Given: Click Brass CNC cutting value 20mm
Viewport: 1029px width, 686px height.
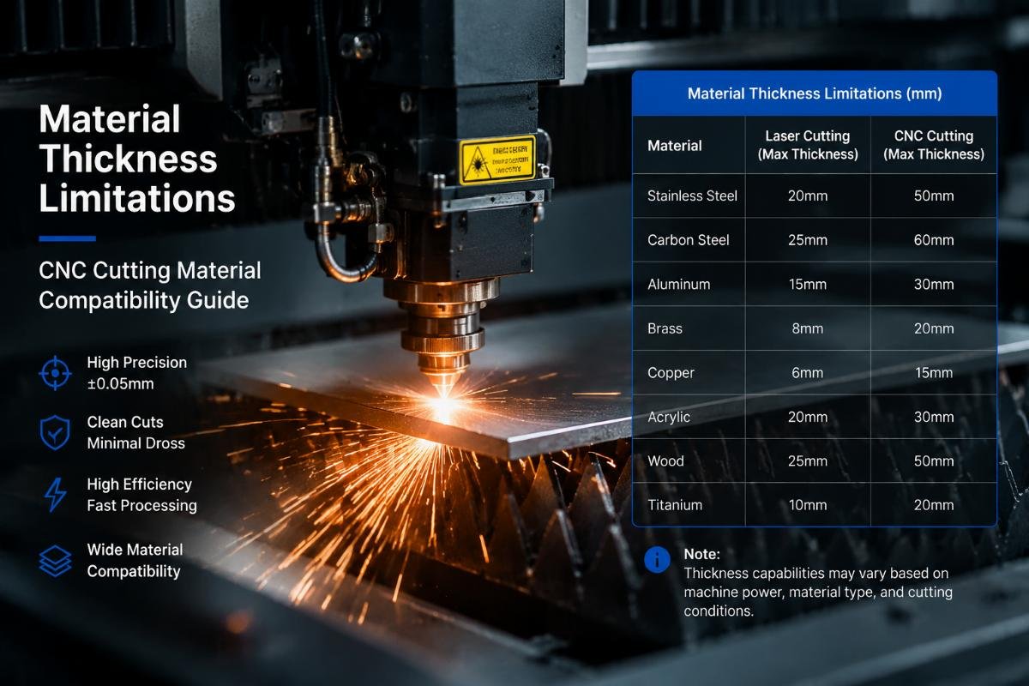Looking at the screenshot, I should click(x=934, y=328).
